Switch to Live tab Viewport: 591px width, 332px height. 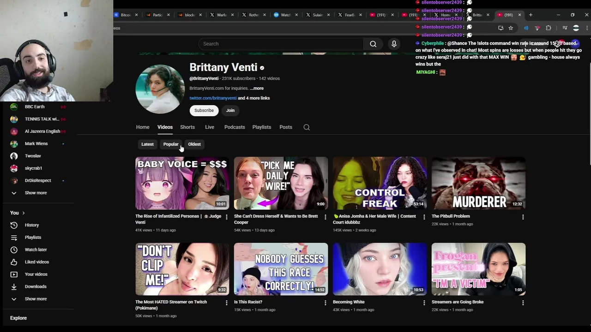[210, 127]
